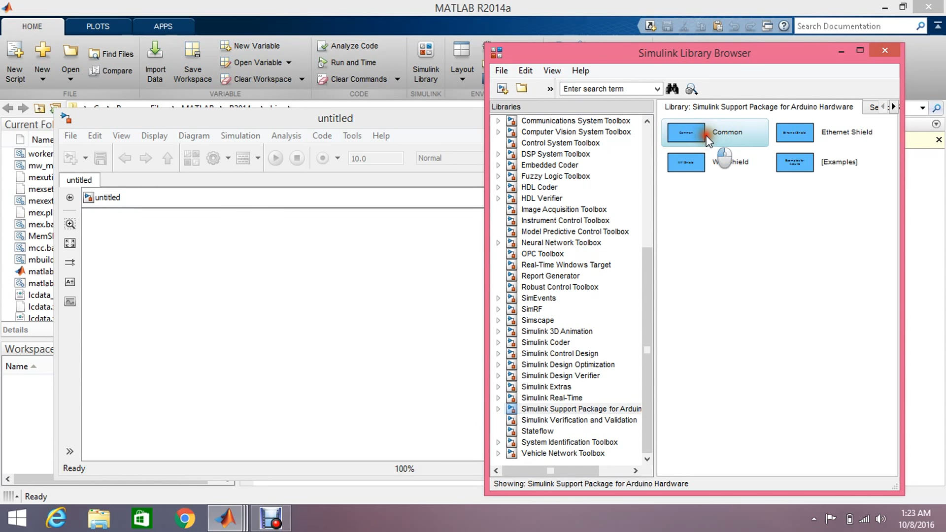Click Stop button in model toolbar
Screen dimensions: 946x532
coord(297,158)
